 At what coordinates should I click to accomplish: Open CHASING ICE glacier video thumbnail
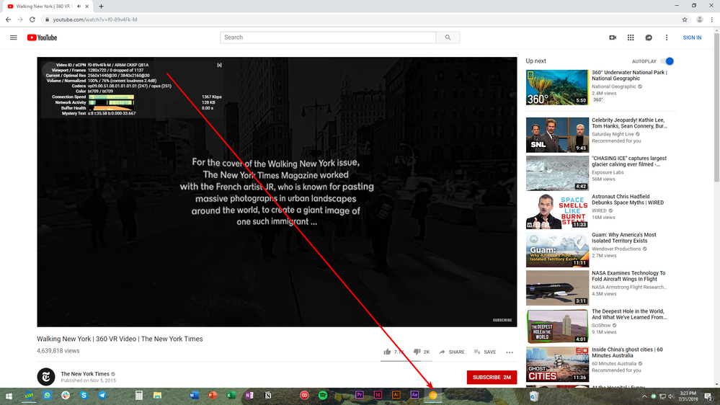tap(557, 173)
